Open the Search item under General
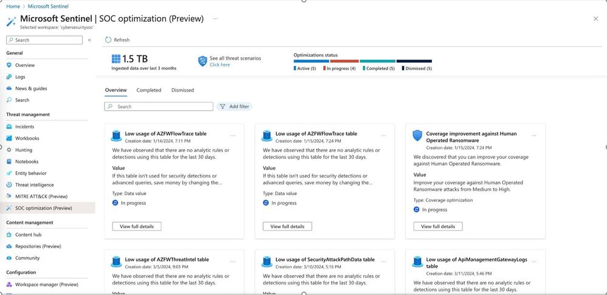Screen dimensions: 607x295 (22, 100)
